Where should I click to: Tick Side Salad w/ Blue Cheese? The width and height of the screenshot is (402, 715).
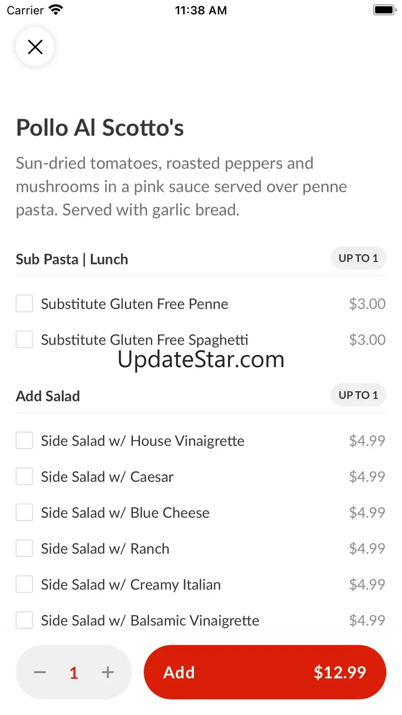coord(24,512)
